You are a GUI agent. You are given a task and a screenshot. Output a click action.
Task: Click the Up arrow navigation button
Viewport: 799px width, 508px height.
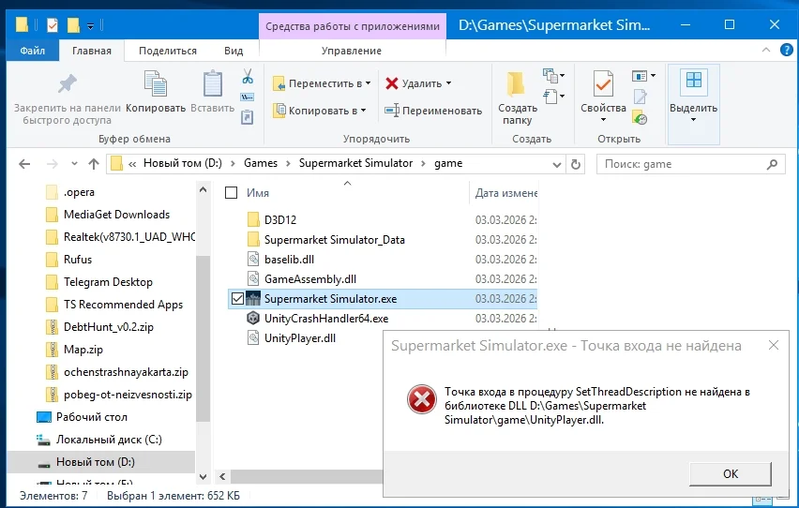[94, 164]
